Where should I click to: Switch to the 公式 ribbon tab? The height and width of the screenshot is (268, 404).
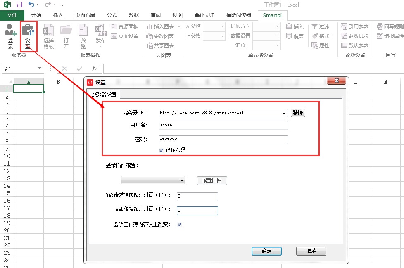click(x=112, y=15)
